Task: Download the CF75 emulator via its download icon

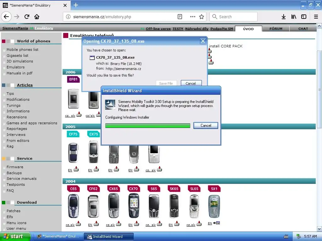Action: pos(76,169)
